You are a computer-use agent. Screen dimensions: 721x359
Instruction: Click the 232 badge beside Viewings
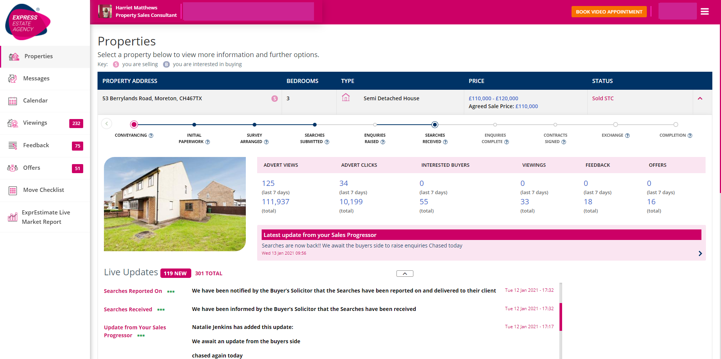(76, 123)
